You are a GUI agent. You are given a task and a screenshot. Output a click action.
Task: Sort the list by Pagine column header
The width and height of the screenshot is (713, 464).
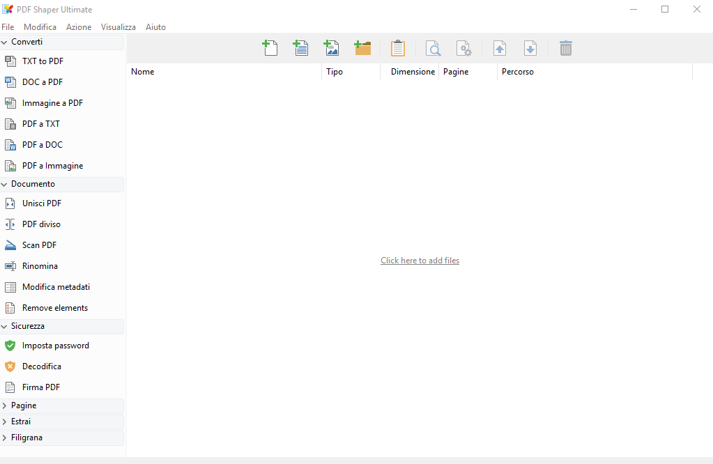[x=468, y=71]
